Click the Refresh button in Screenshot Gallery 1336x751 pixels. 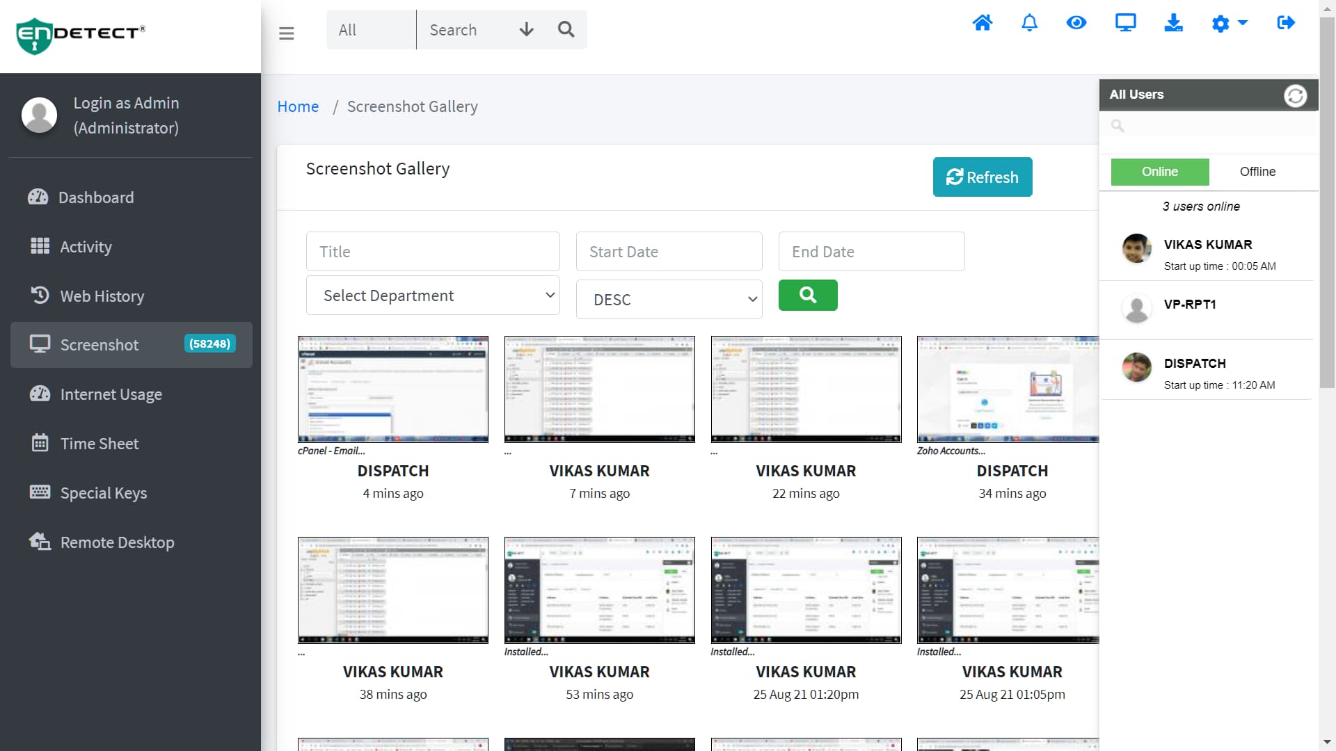tap(983, 177)
